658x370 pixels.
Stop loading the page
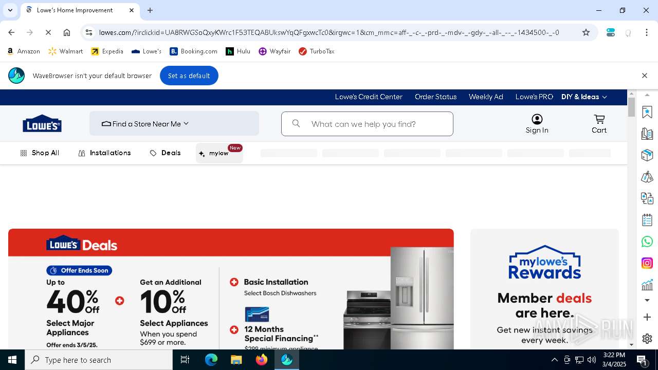tap(48, 32)
